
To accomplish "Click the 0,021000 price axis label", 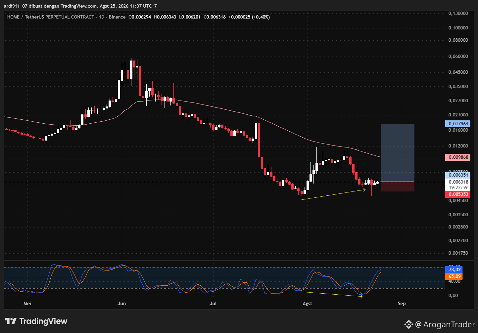I will click(x=458, y=115).
